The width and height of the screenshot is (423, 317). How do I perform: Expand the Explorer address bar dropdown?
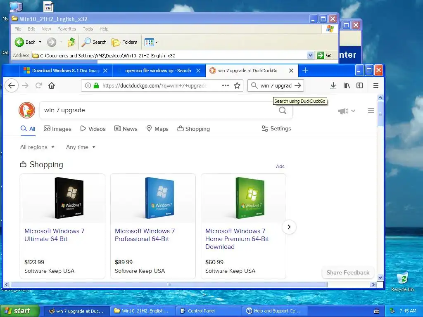pyautogui.click(x=310, y=56)
